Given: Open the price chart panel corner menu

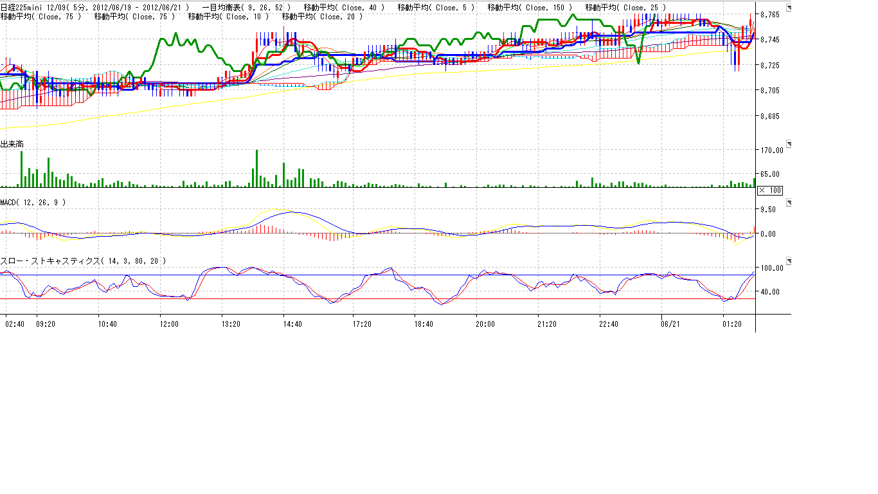Looking at the screenshot, I should 789,8.
